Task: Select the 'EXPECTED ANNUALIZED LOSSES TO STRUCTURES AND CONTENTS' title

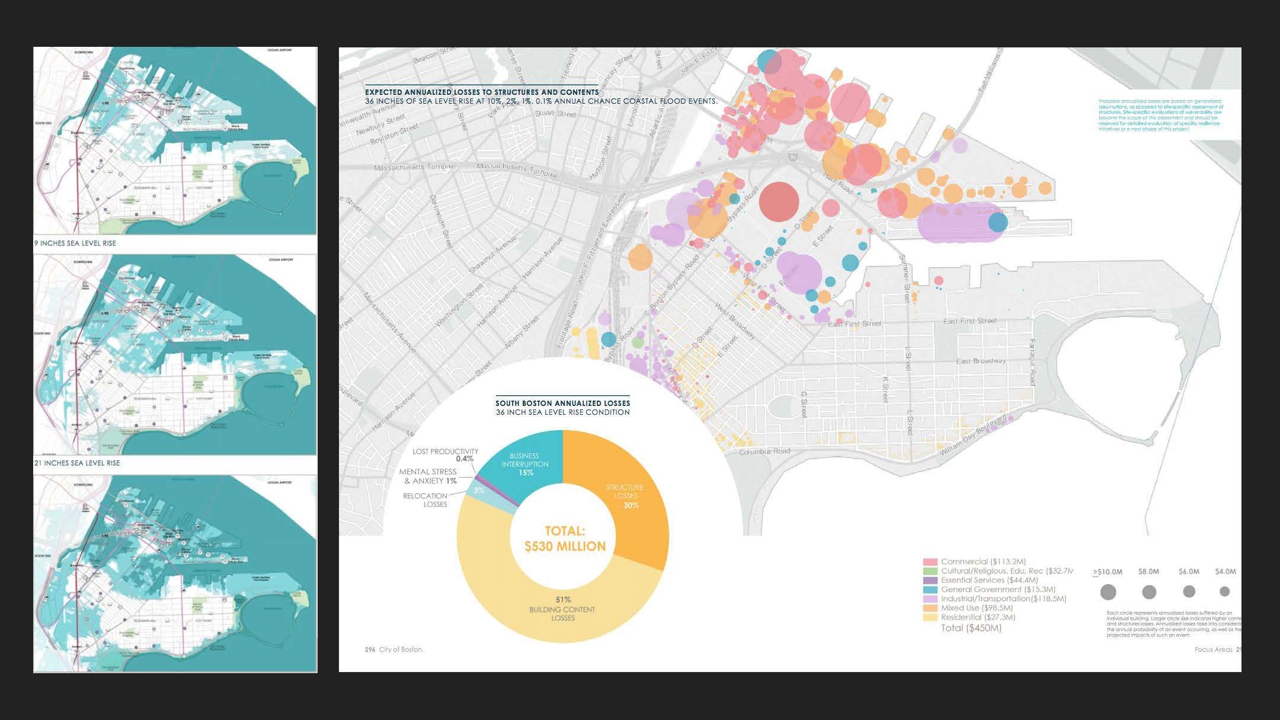Action: [x=482, y=92]
